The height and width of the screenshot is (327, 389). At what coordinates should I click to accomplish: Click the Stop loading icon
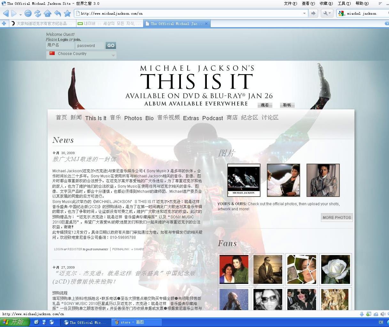(28, 13)
